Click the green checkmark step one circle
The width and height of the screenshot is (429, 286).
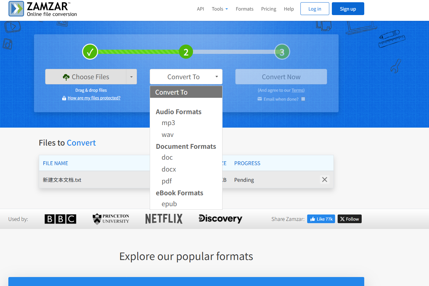coord(90,52)
